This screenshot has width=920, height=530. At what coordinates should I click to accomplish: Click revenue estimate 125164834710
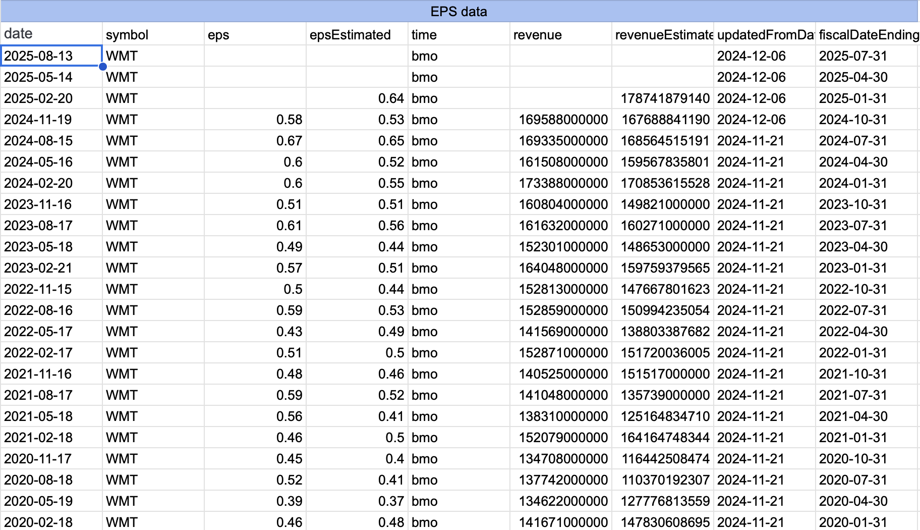[x=663, y=416]
